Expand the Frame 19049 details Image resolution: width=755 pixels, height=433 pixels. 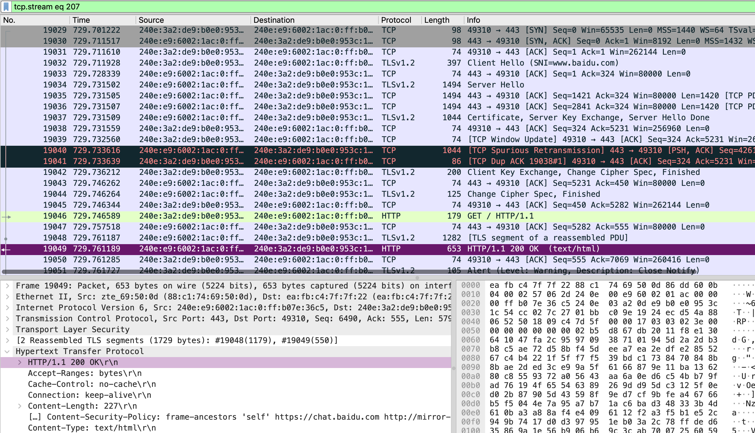(8, 286)
